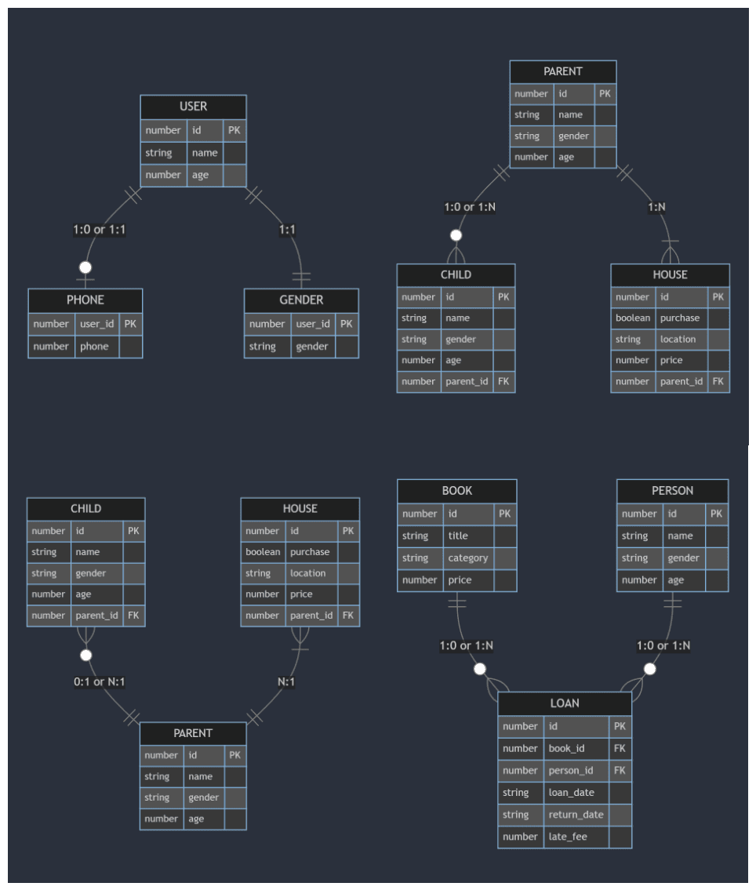756x890 pixels.
Task: Select the '1:1' relationship label
Action: point(287,230)
